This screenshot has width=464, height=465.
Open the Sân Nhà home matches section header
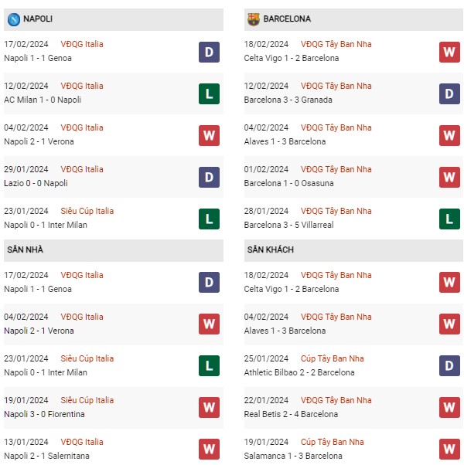[x=114, y=250]
